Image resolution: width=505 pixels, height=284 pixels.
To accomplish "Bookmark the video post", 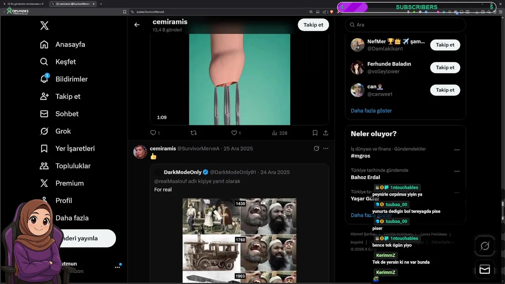I will tap(315, 133).
